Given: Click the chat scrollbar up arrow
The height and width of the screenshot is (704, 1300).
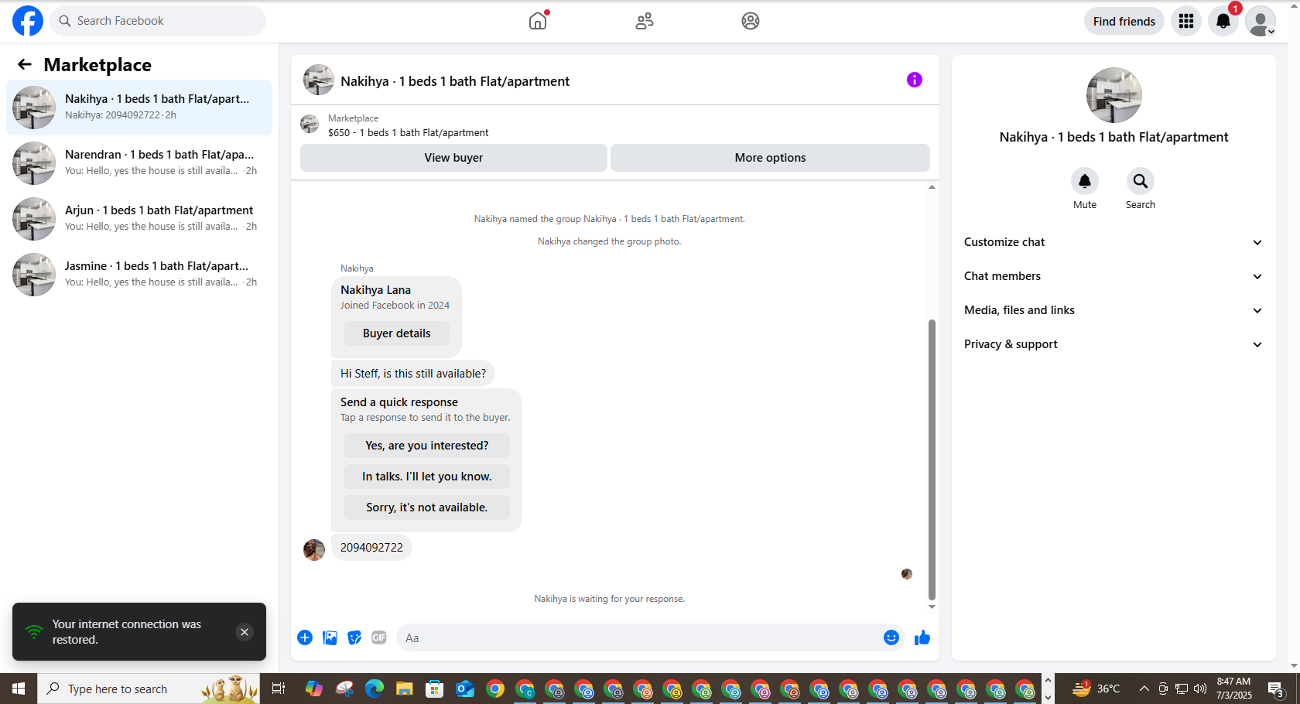Looking at the screenshot, I should click(932, 187).
